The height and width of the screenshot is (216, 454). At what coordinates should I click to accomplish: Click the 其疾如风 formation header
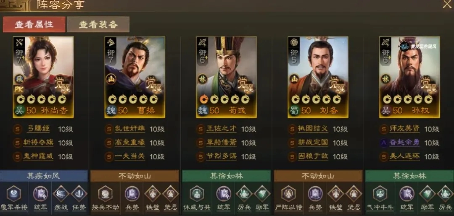point(44,176)
